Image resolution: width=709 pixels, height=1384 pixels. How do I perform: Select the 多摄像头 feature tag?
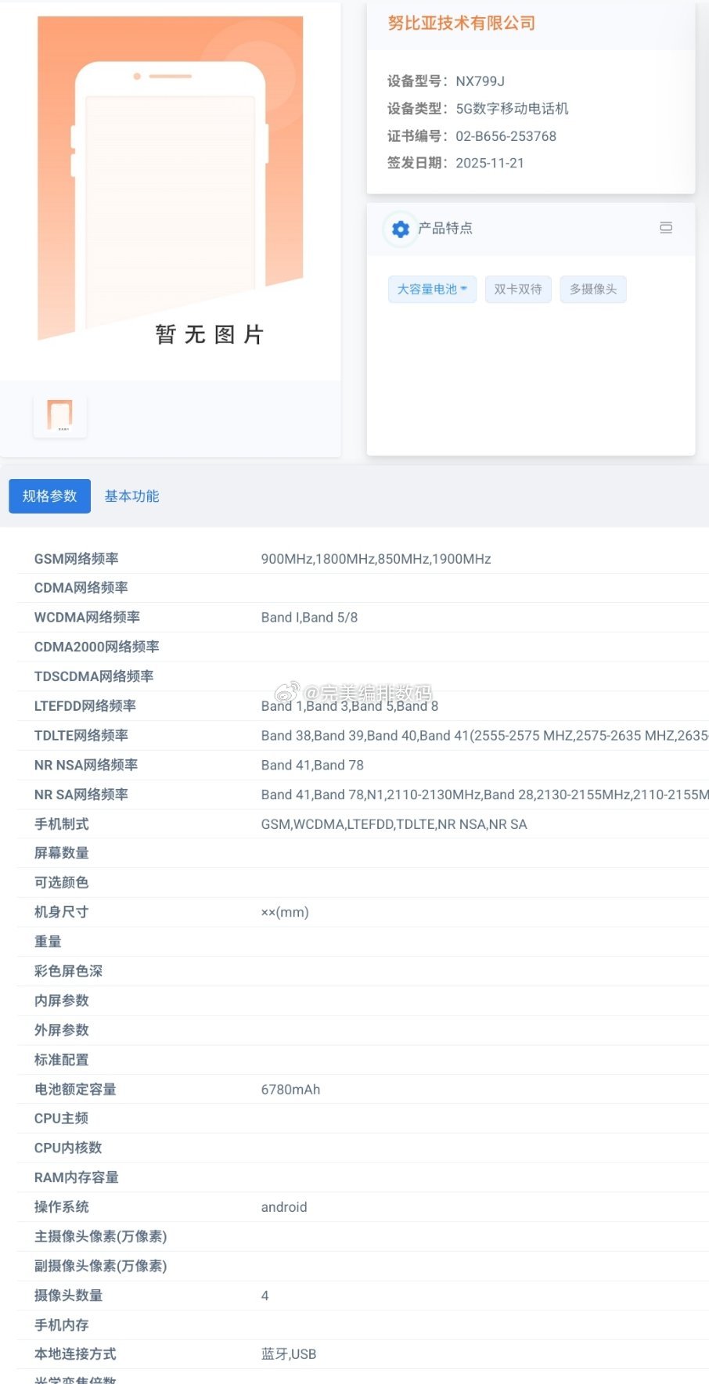tap(593, 290)
